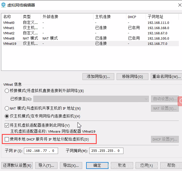Click 自定义 type cell in VMnet2 row

[30, 33]
